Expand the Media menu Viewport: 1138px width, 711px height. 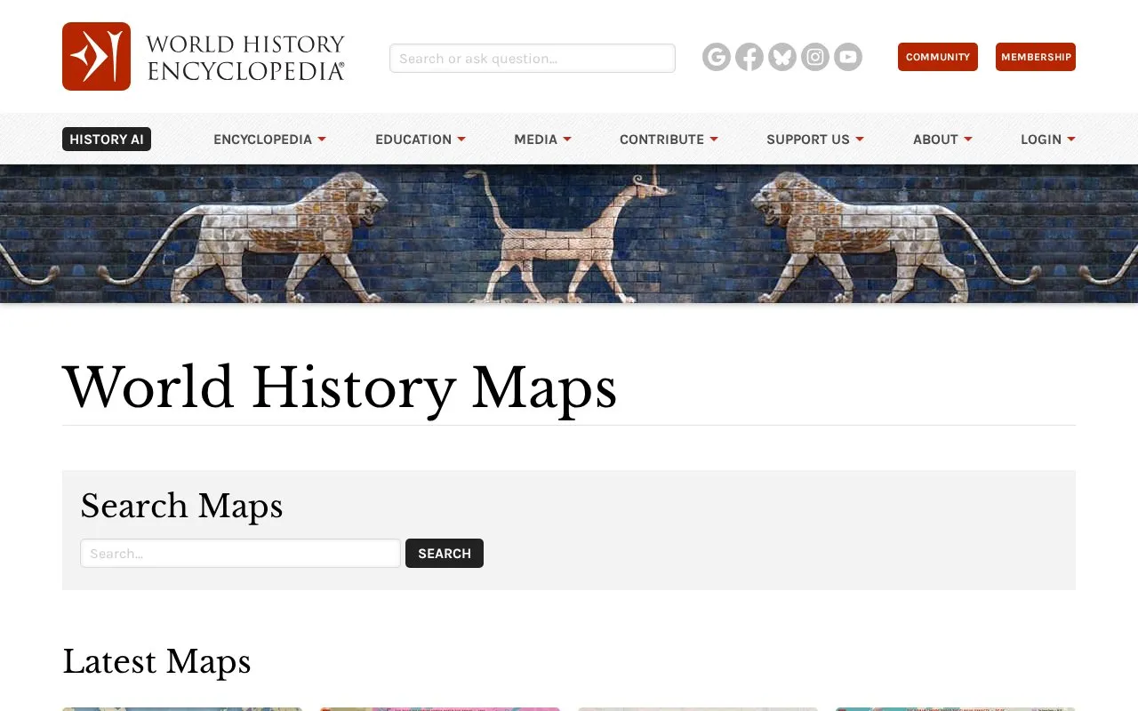[542, 140]
